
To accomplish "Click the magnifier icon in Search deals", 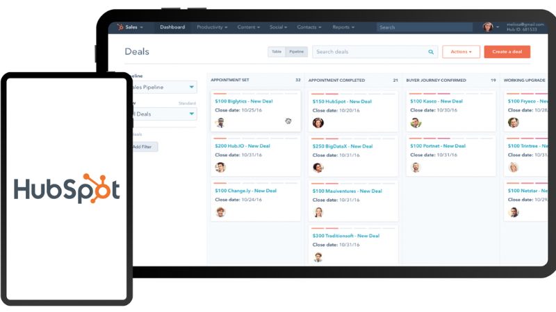I will coord(431,52).
